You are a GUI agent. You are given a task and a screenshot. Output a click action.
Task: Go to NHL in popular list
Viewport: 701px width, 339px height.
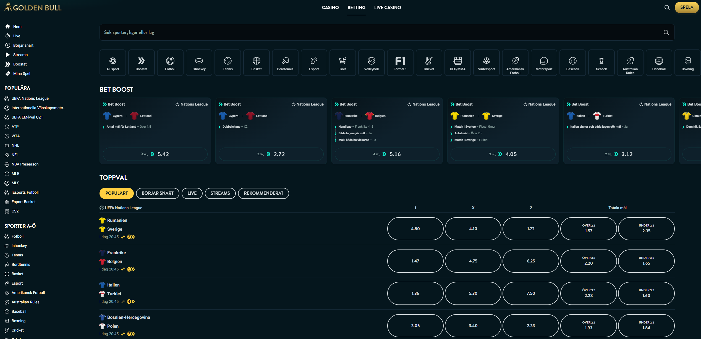pos(12,145)
